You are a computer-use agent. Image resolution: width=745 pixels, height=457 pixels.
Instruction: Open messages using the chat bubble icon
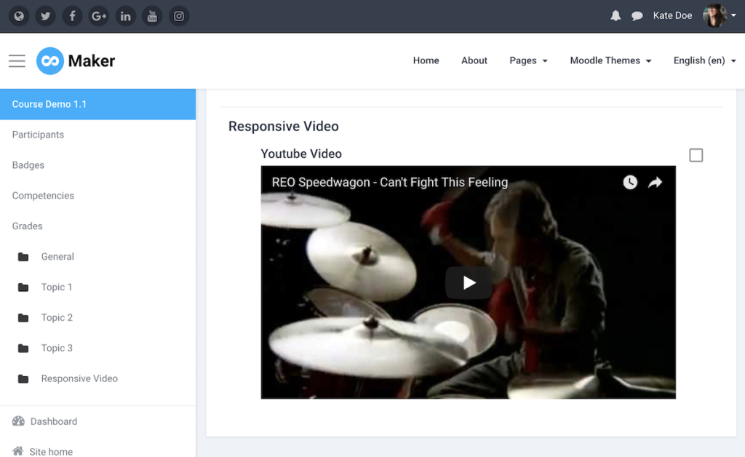point(638,15)
